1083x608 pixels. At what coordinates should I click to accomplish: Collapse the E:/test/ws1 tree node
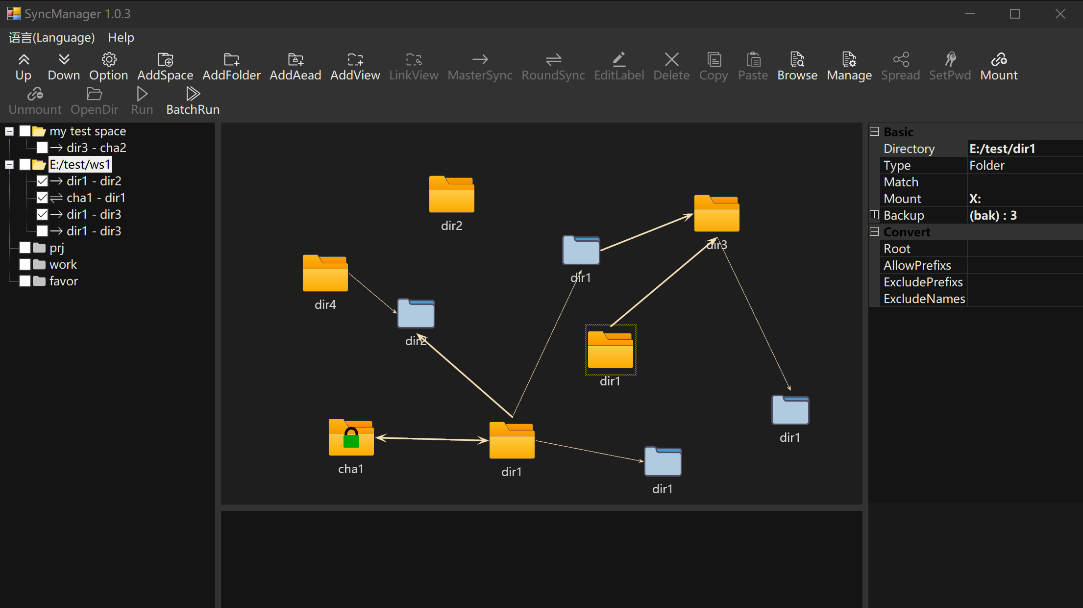pos(9,165)
